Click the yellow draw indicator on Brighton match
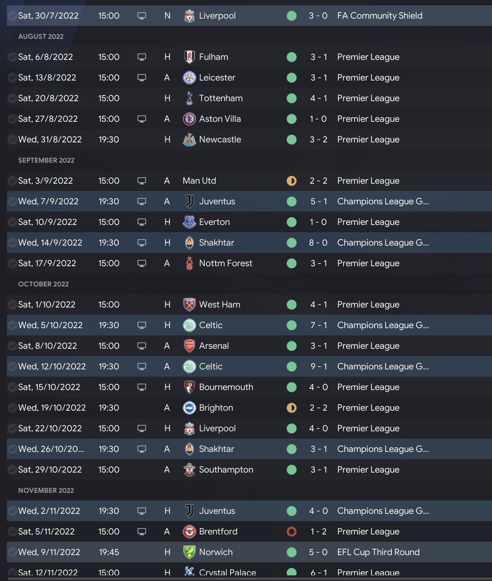 (x=292, y=408)
